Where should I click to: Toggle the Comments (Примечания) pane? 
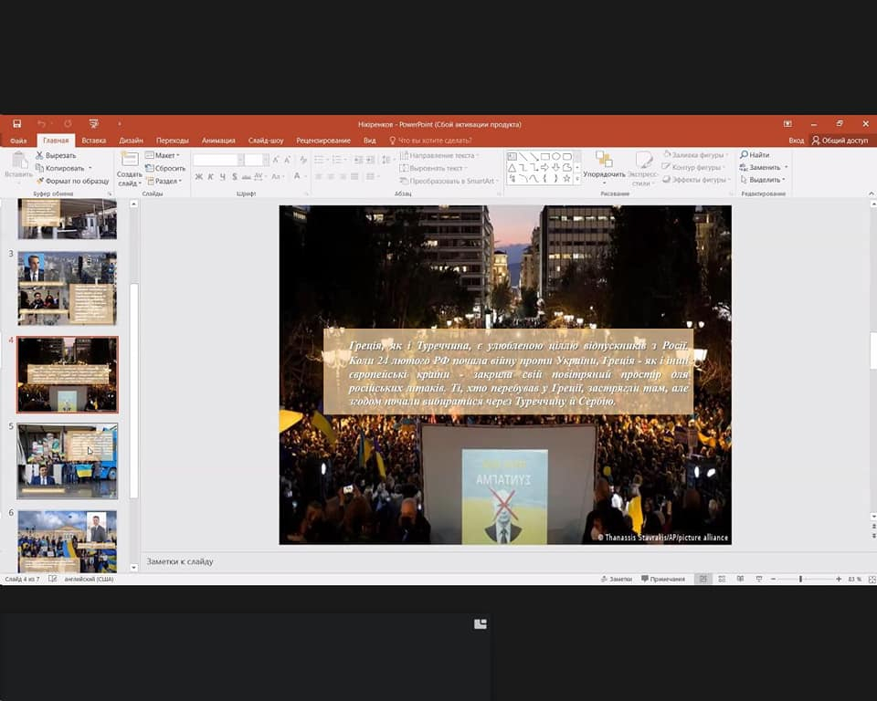(663, 579)
